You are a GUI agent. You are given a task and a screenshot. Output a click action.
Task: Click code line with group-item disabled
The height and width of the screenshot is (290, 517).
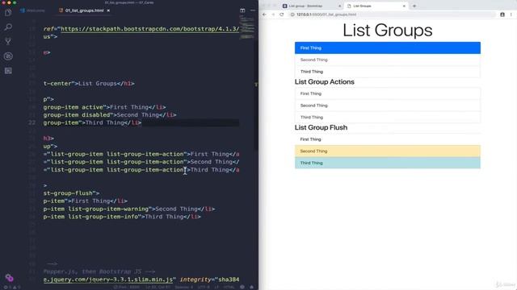pyautogui.click(x=110, y=115)
